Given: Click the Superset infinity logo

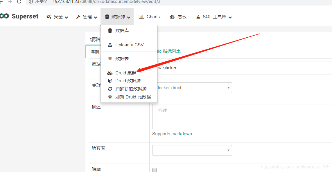Looking at the screenshot, I should click(x=4, y=16).
